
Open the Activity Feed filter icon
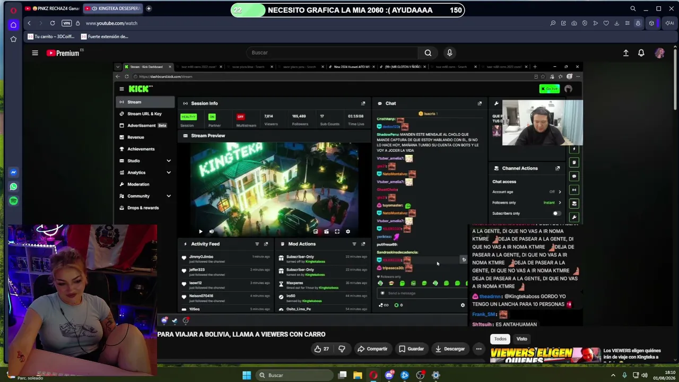point(257,244)
